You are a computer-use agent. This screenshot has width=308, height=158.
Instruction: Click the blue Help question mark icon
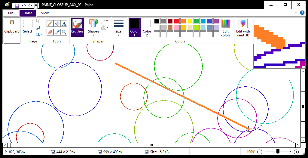click(302, 13)
